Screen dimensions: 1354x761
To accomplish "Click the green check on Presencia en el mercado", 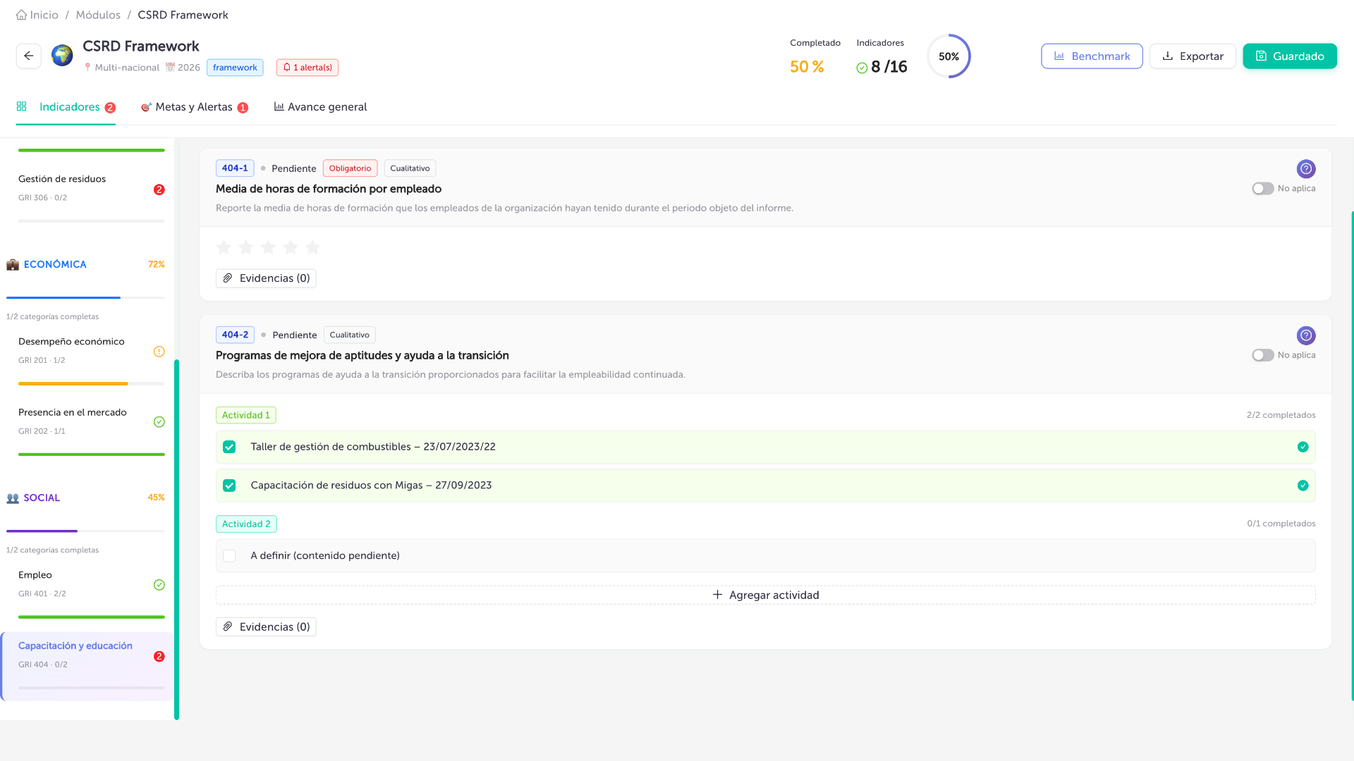I will click(x=159, y=422).
